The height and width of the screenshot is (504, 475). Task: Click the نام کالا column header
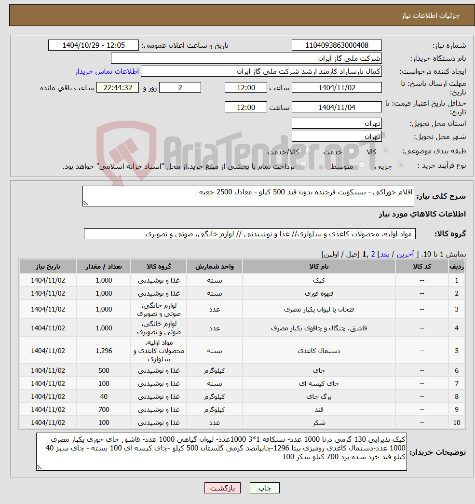tap(319, 266)
